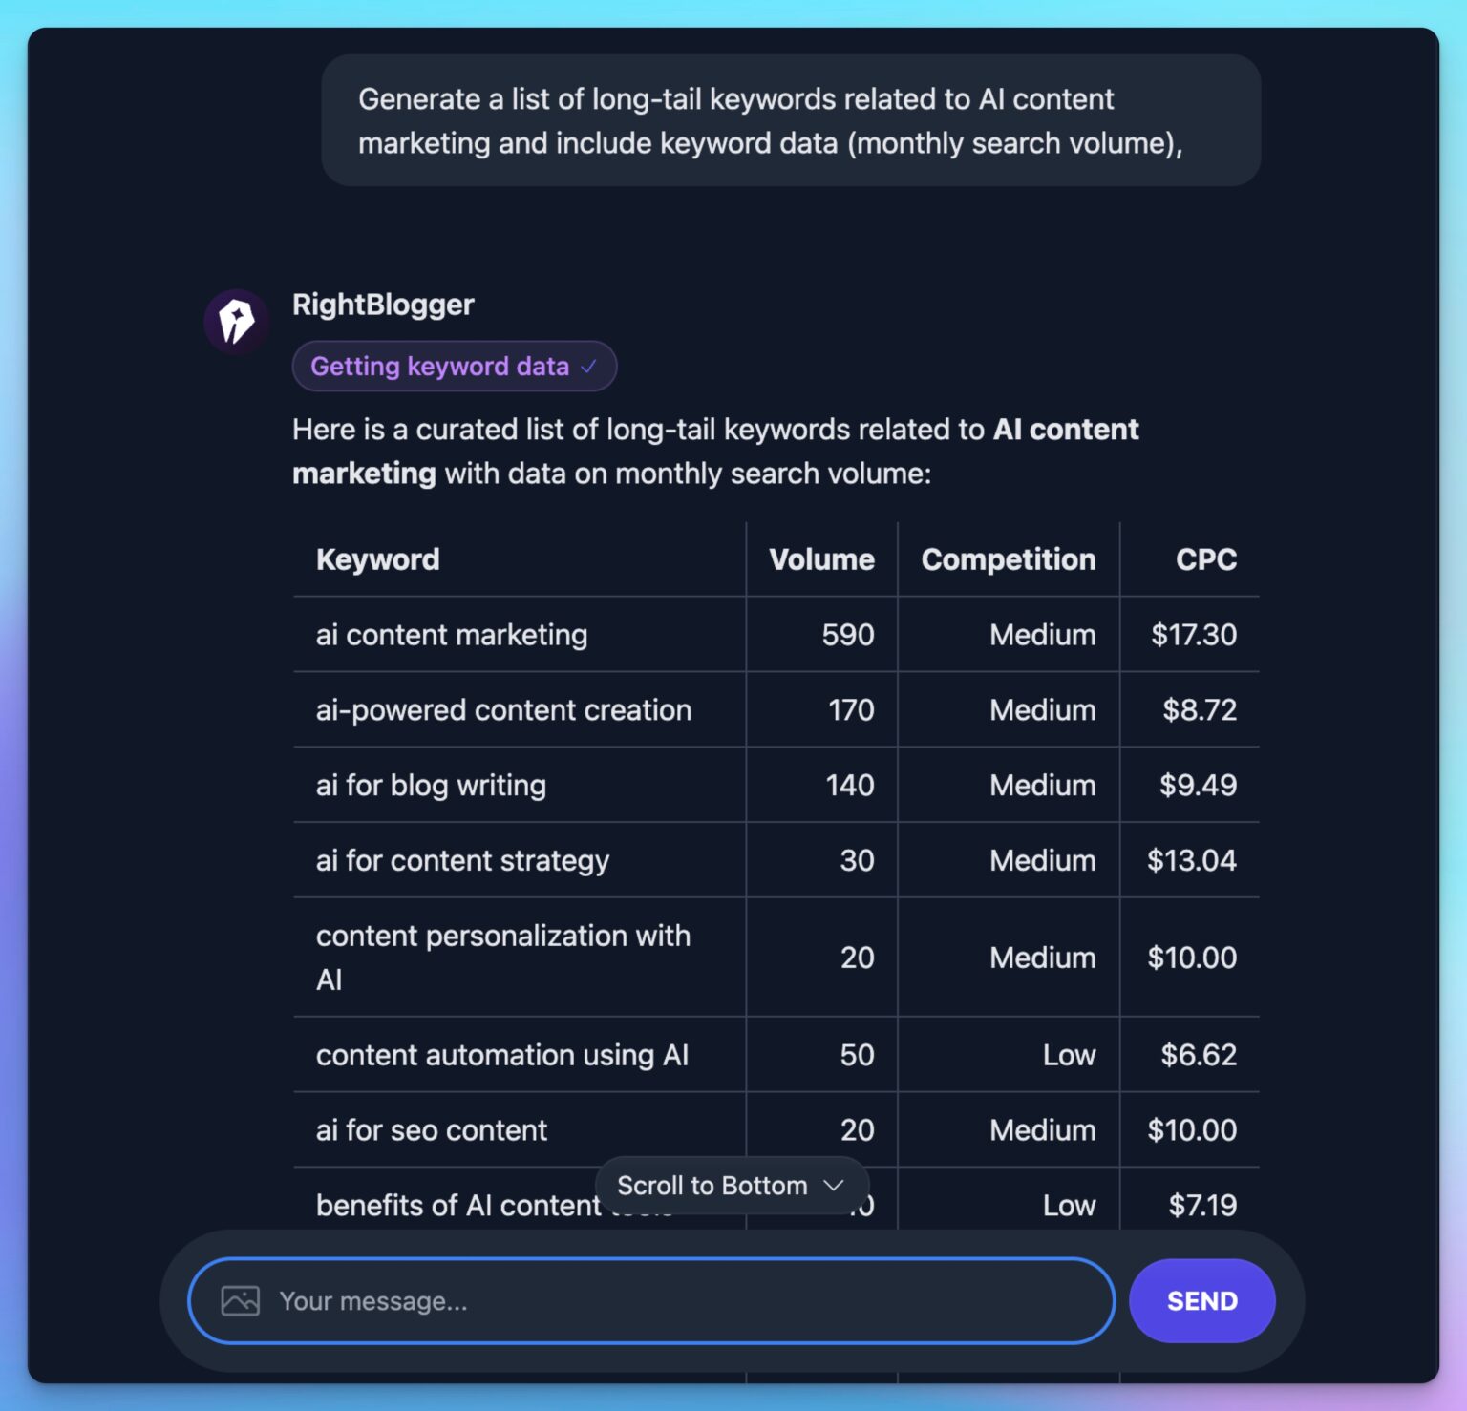Click the 'ai for seo content' keyword
The width and height of the screenshot is (1467, 1411).
430,1129
